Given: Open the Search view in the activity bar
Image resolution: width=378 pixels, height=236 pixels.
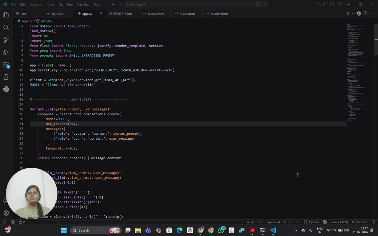Looking at the screenshot, I should pos(6,28).
